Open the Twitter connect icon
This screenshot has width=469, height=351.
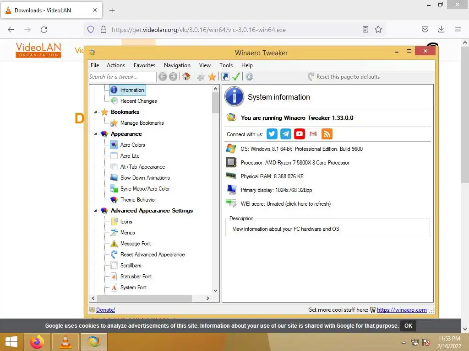click(x=272, y=134)
